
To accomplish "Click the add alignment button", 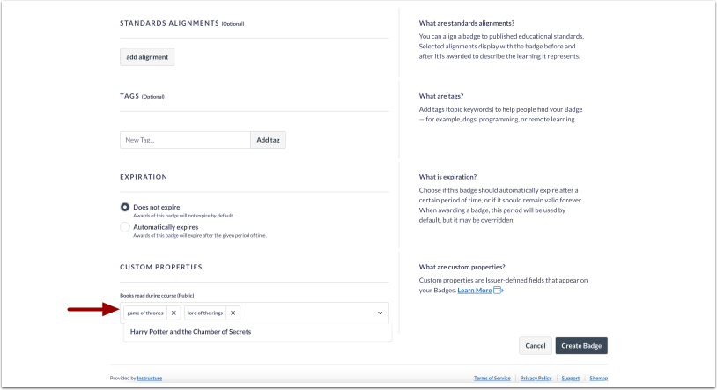I will click(x=147, y=57).
